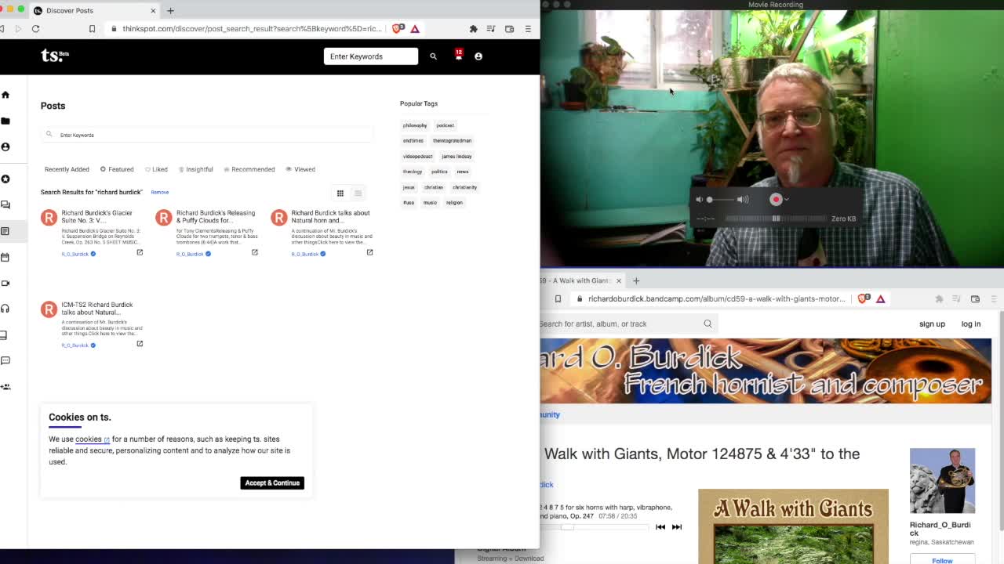This screenshot has height=564, width=1004.
Task: Open new tab in Bandcamp browser window
Action: tap(636, 280)
